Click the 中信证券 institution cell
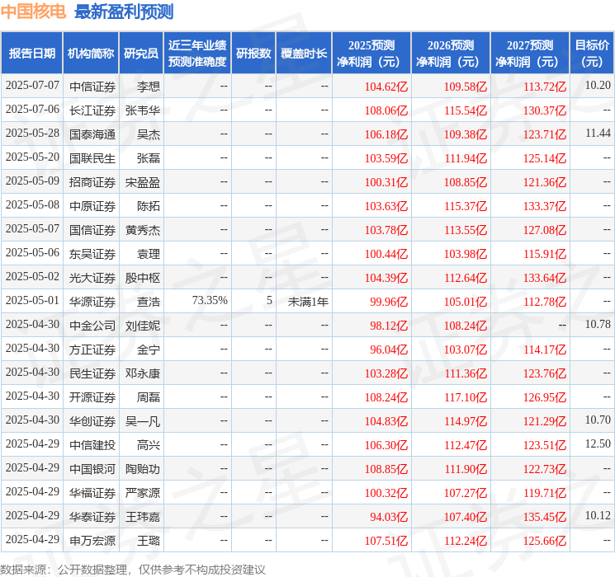The image size is (615, 577). (92, 87)
